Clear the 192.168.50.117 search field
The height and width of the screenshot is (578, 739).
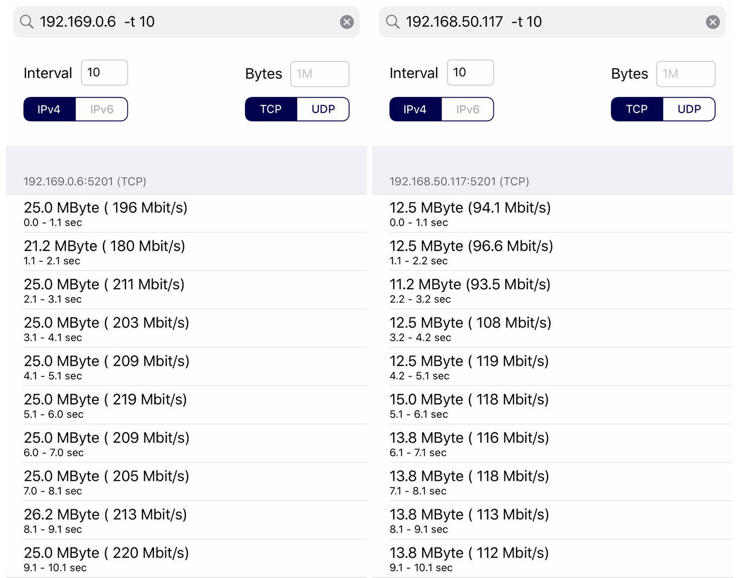[x=713, y=22]
